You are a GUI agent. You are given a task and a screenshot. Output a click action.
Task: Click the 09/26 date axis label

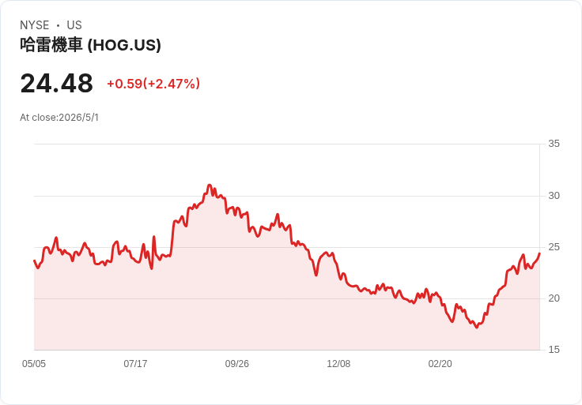[236, 363]
